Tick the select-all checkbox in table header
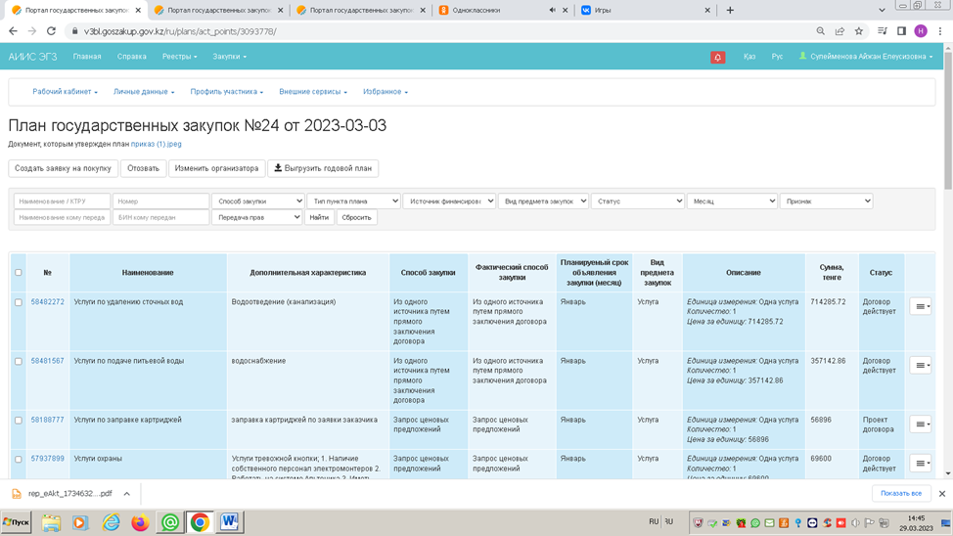The width and height of the screenshot is (953, 536). (x=19, y=273)
